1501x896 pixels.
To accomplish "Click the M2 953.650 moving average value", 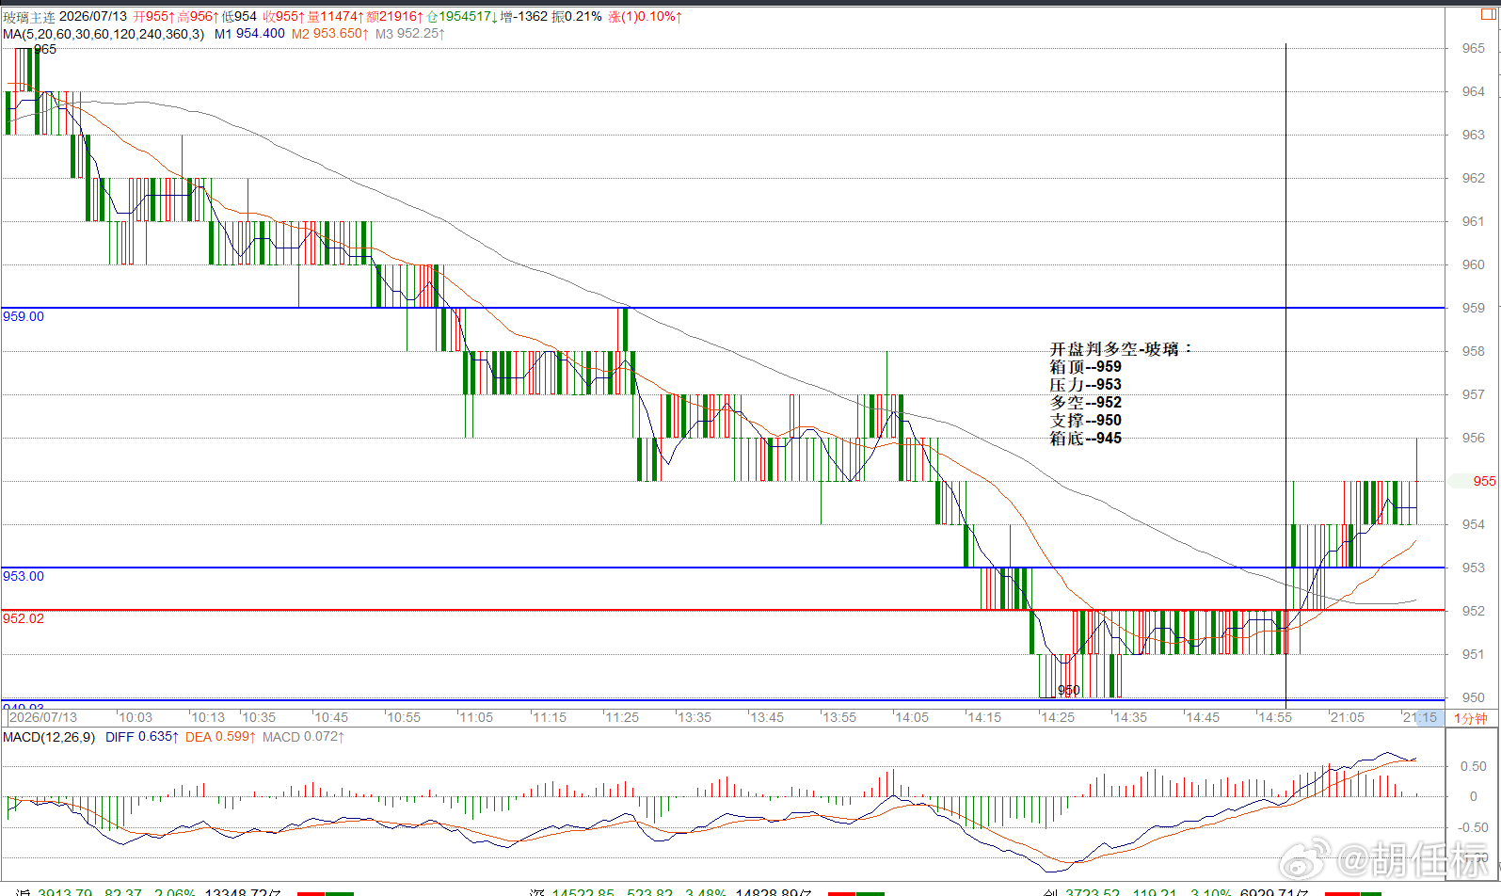I will (329, 34).
